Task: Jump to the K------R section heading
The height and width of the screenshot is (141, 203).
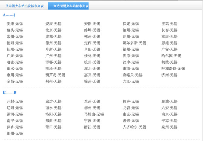Action: 10,93
